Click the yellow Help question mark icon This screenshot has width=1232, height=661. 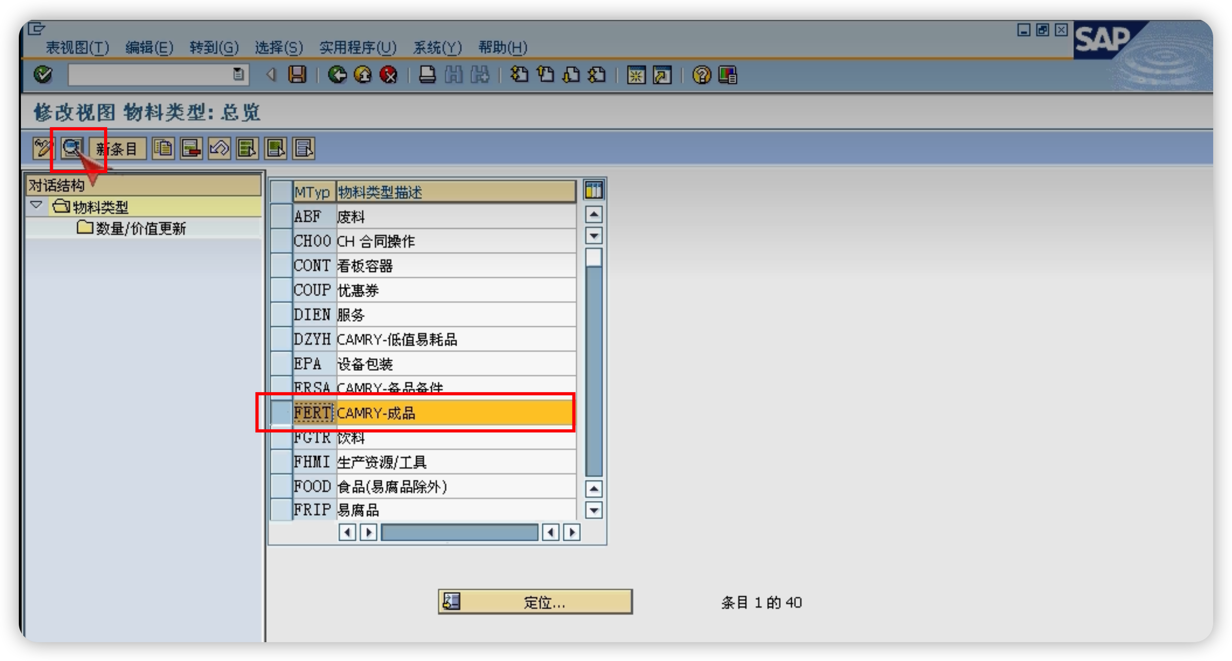coord(701,75)
